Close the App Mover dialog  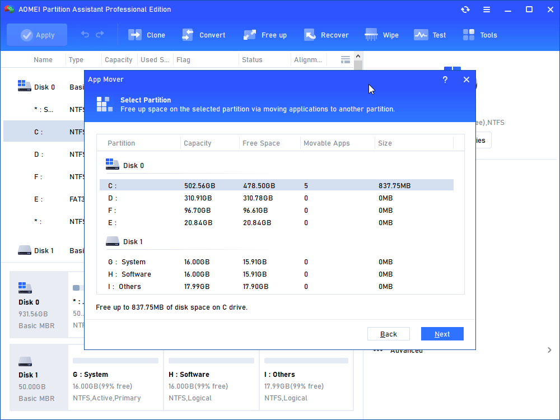click(466, 80)
